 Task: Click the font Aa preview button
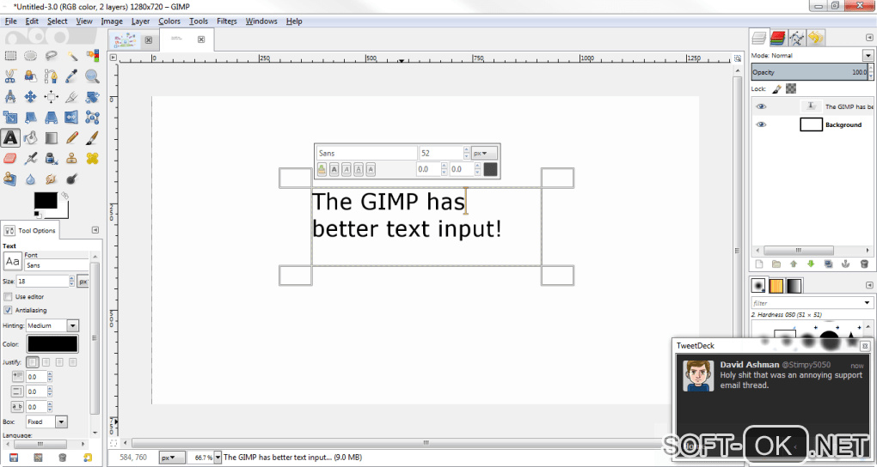click(x=12, y=262)
